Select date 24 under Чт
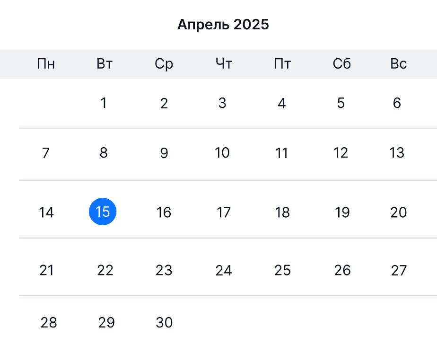Image resolution: width=437 pixels, height=354 pixels. [x=224, y=270]
